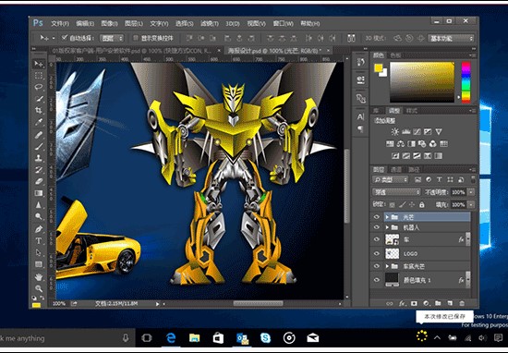The image size is (508, 353).
Task: Choose the Hand tool
Action: 39,276
